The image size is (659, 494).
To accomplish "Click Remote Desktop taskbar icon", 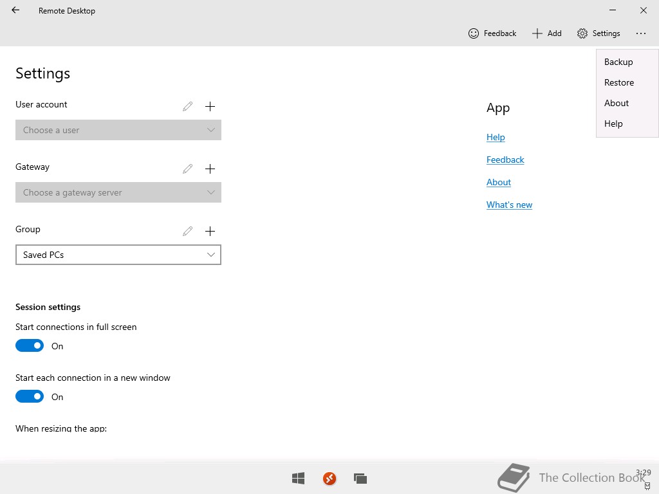I will [329, 478].
